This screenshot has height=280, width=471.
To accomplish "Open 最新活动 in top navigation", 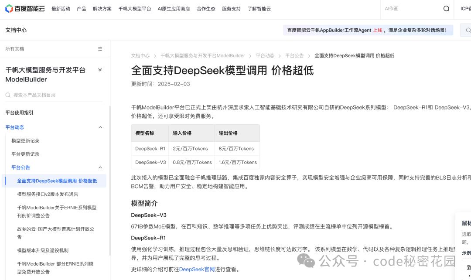I will pyautogui.click(x=61, y=9).
